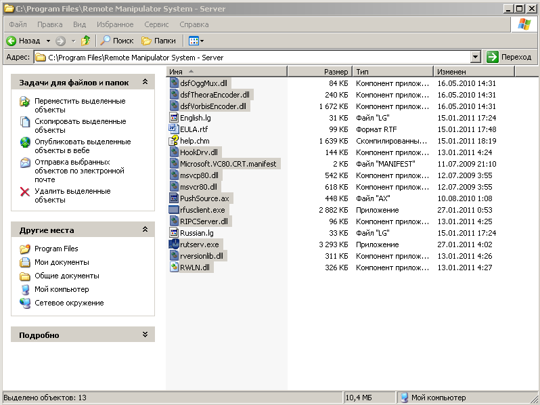Toggle the Папки folders pane button
Viewport: 540px width, 405px height.
159,41
